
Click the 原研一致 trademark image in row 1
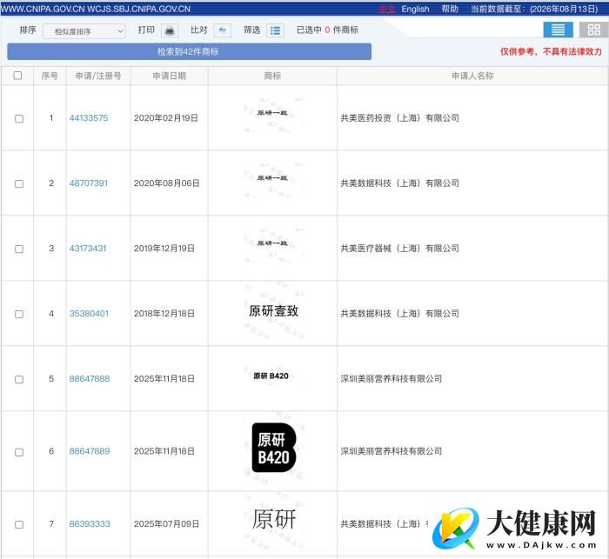(x=272, y=113)
